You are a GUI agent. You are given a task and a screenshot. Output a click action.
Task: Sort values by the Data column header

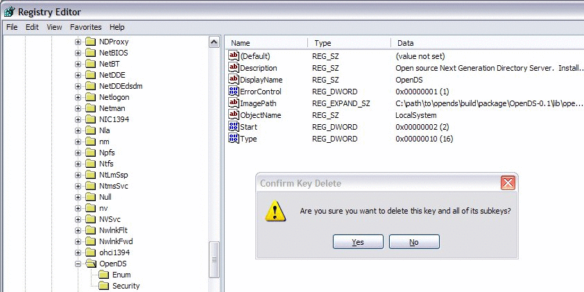click(x=488, y=43)
